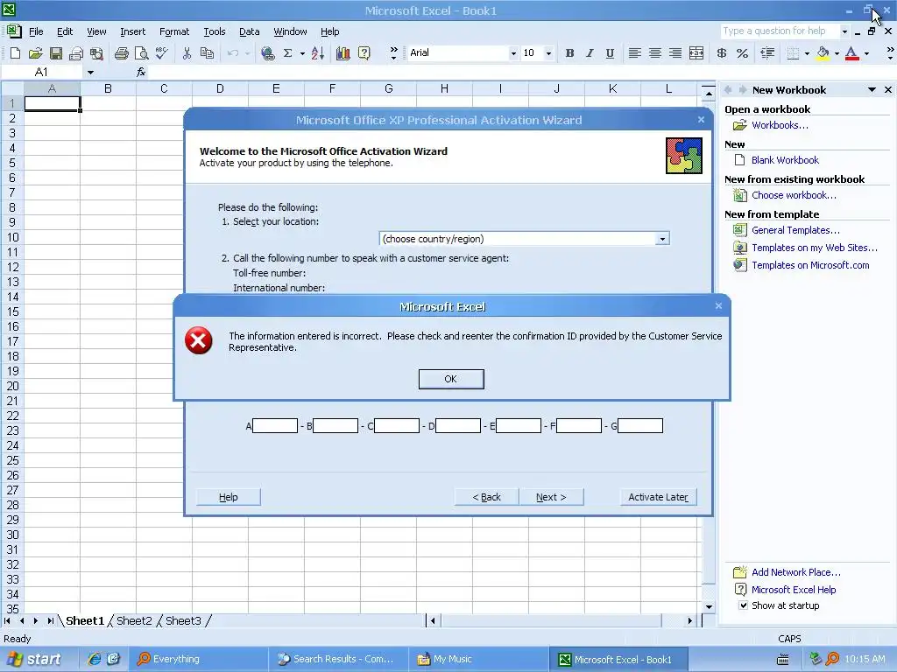
Task: Click the Borders toolbar icon
Action: pos(793,53)
